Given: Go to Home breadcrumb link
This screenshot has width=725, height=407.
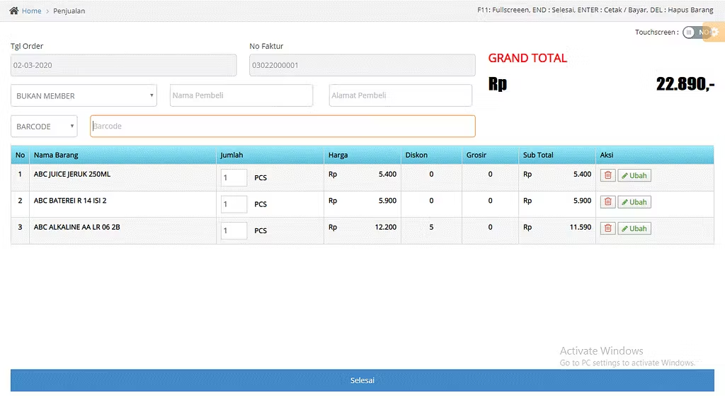Looking at the screenshot, I should click(31, 11).
